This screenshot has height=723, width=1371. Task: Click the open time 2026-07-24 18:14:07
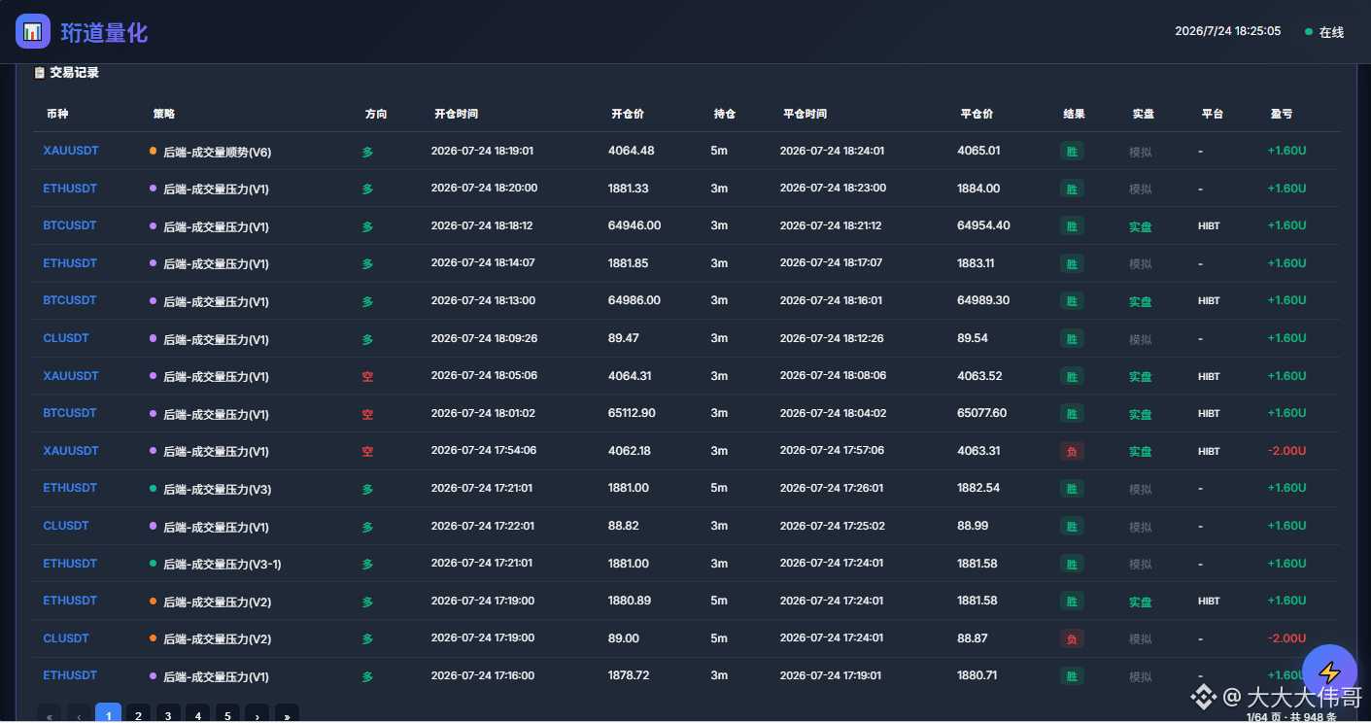click(483, 263)
